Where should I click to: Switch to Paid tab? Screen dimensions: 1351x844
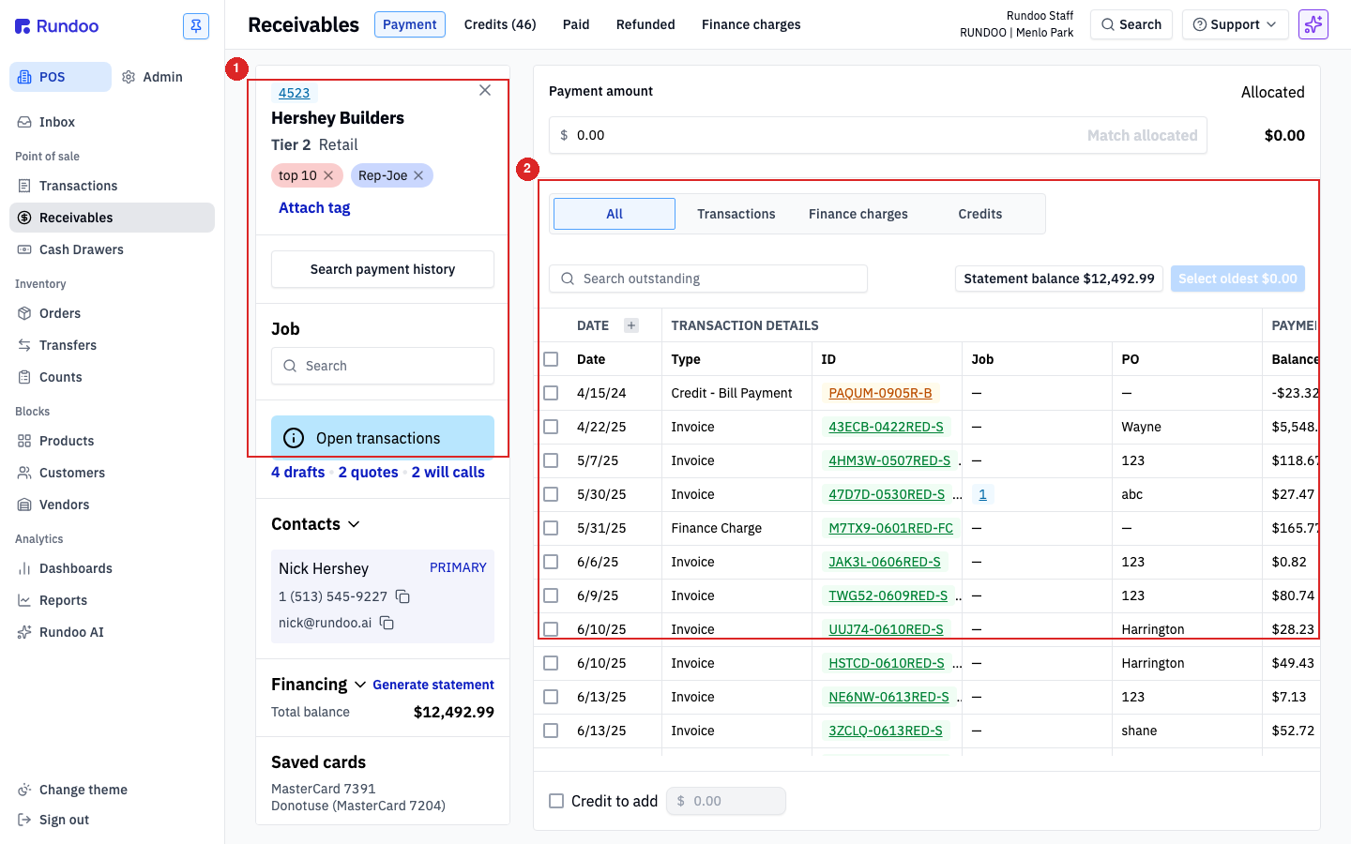(x=576, y=24)
